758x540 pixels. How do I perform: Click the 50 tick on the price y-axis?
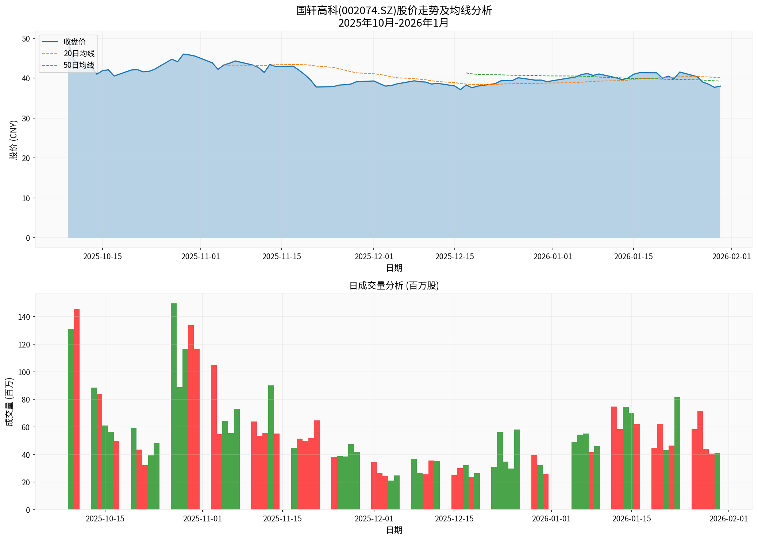coord(26,39)
